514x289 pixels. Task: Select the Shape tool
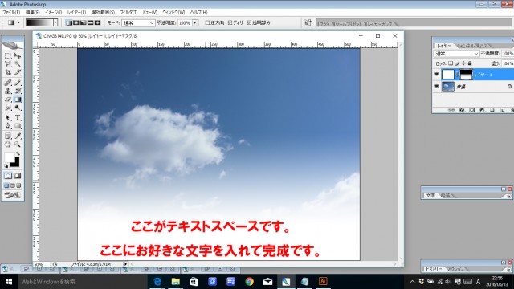[x=18, y=126]
